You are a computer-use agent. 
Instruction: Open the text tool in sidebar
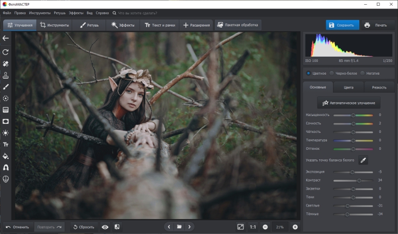pos(6,145)
